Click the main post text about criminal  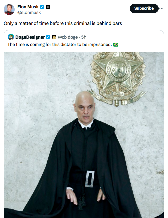click(63, 23)
